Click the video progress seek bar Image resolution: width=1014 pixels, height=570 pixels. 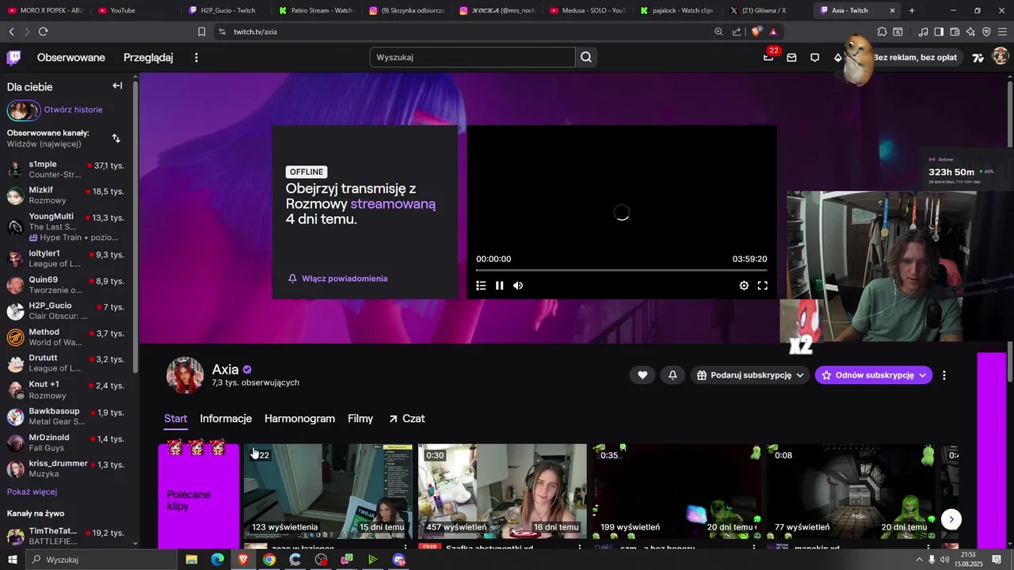[x=621, y=271]
